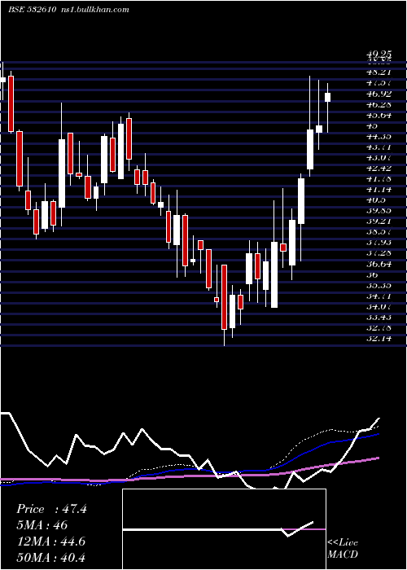Viewport: 407px width, 570px height.
Task: Click the 36 price level label
Action: point(372,274)
